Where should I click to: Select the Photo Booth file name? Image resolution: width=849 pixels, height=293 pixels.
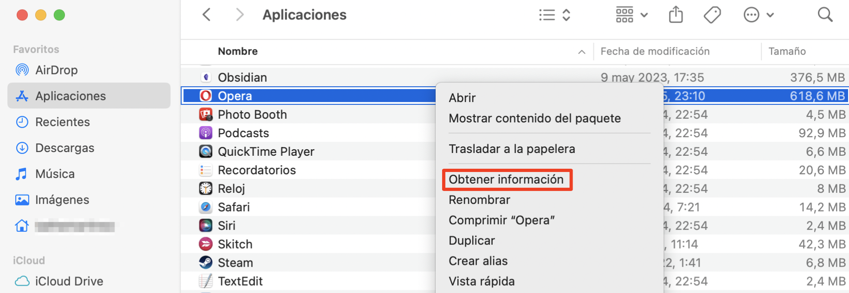click(x=252, y=115)
